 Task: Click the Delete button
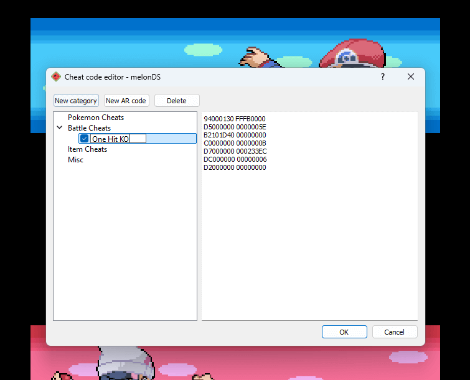click(x=177, y=101)
